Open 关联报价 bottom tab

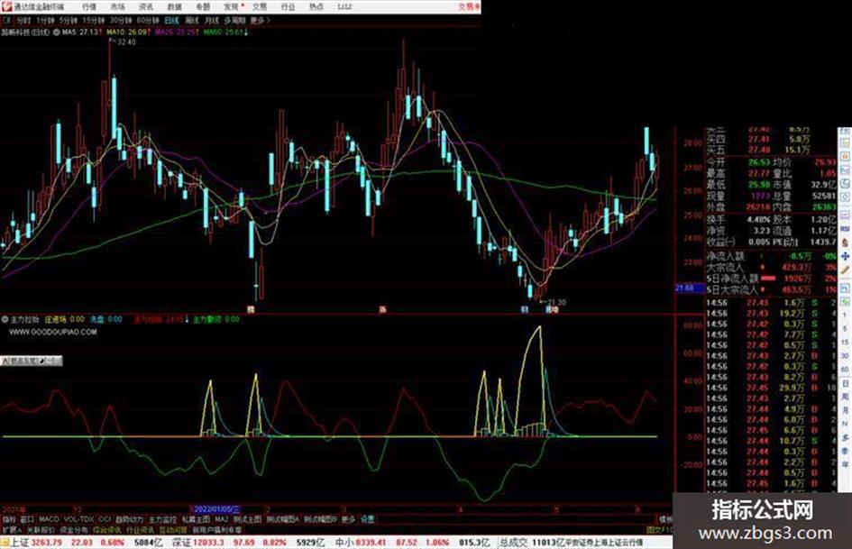tap(41, 529)
